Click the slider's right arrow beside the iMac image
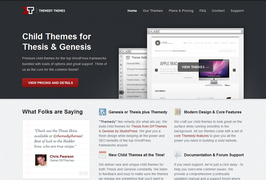The height and width of the screenshot is (180, 266). pyautogui.click(x=234, y=70)
